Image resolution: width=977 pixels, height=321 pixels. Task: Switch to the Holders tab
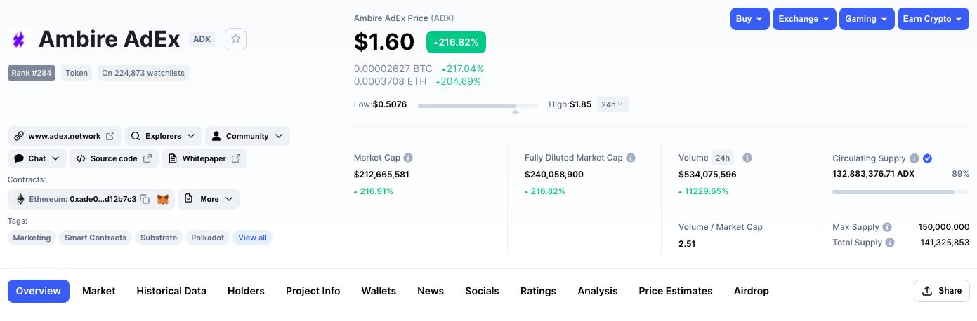point(246,291)
